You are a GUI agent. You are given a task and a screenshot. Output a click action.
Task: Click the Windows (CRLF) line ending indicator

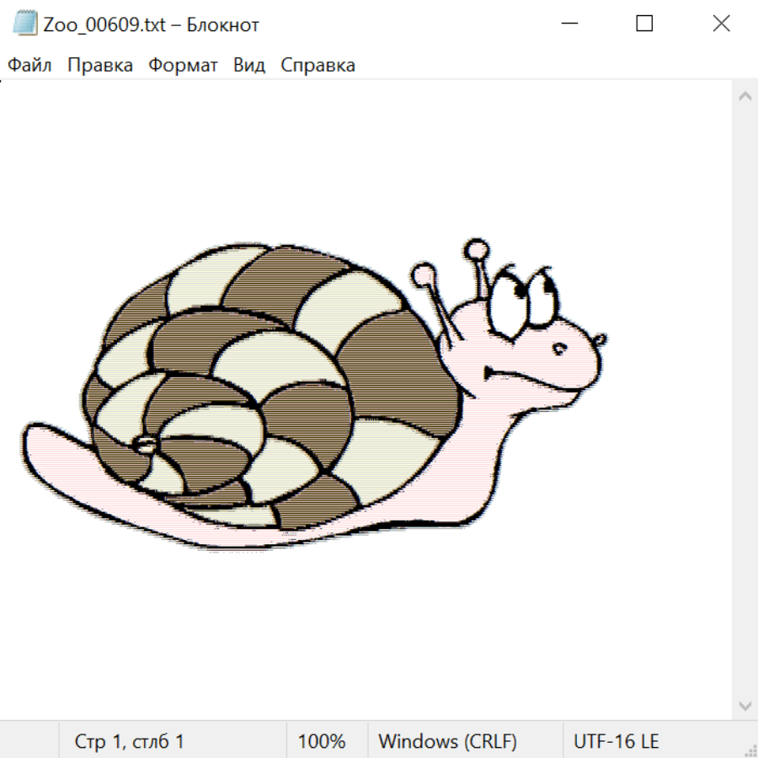pos(447,741)
